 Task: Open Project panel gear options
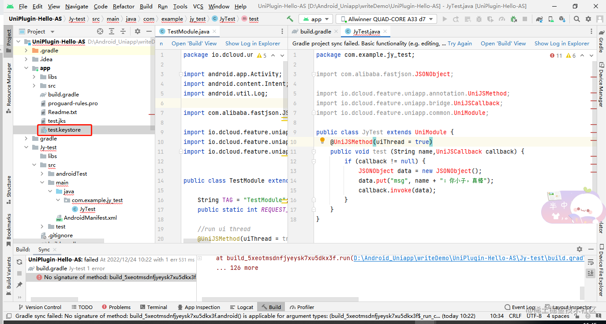point(137,31)
